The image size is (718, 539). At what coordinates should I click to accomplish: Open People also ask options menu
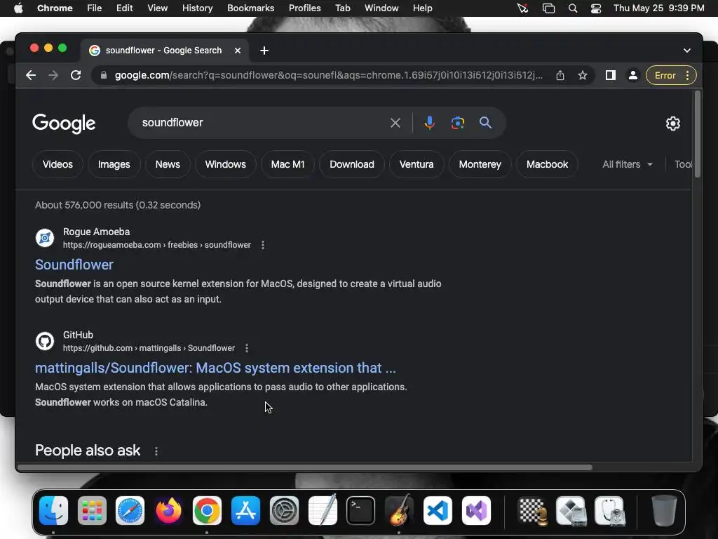tap(156, 451)
